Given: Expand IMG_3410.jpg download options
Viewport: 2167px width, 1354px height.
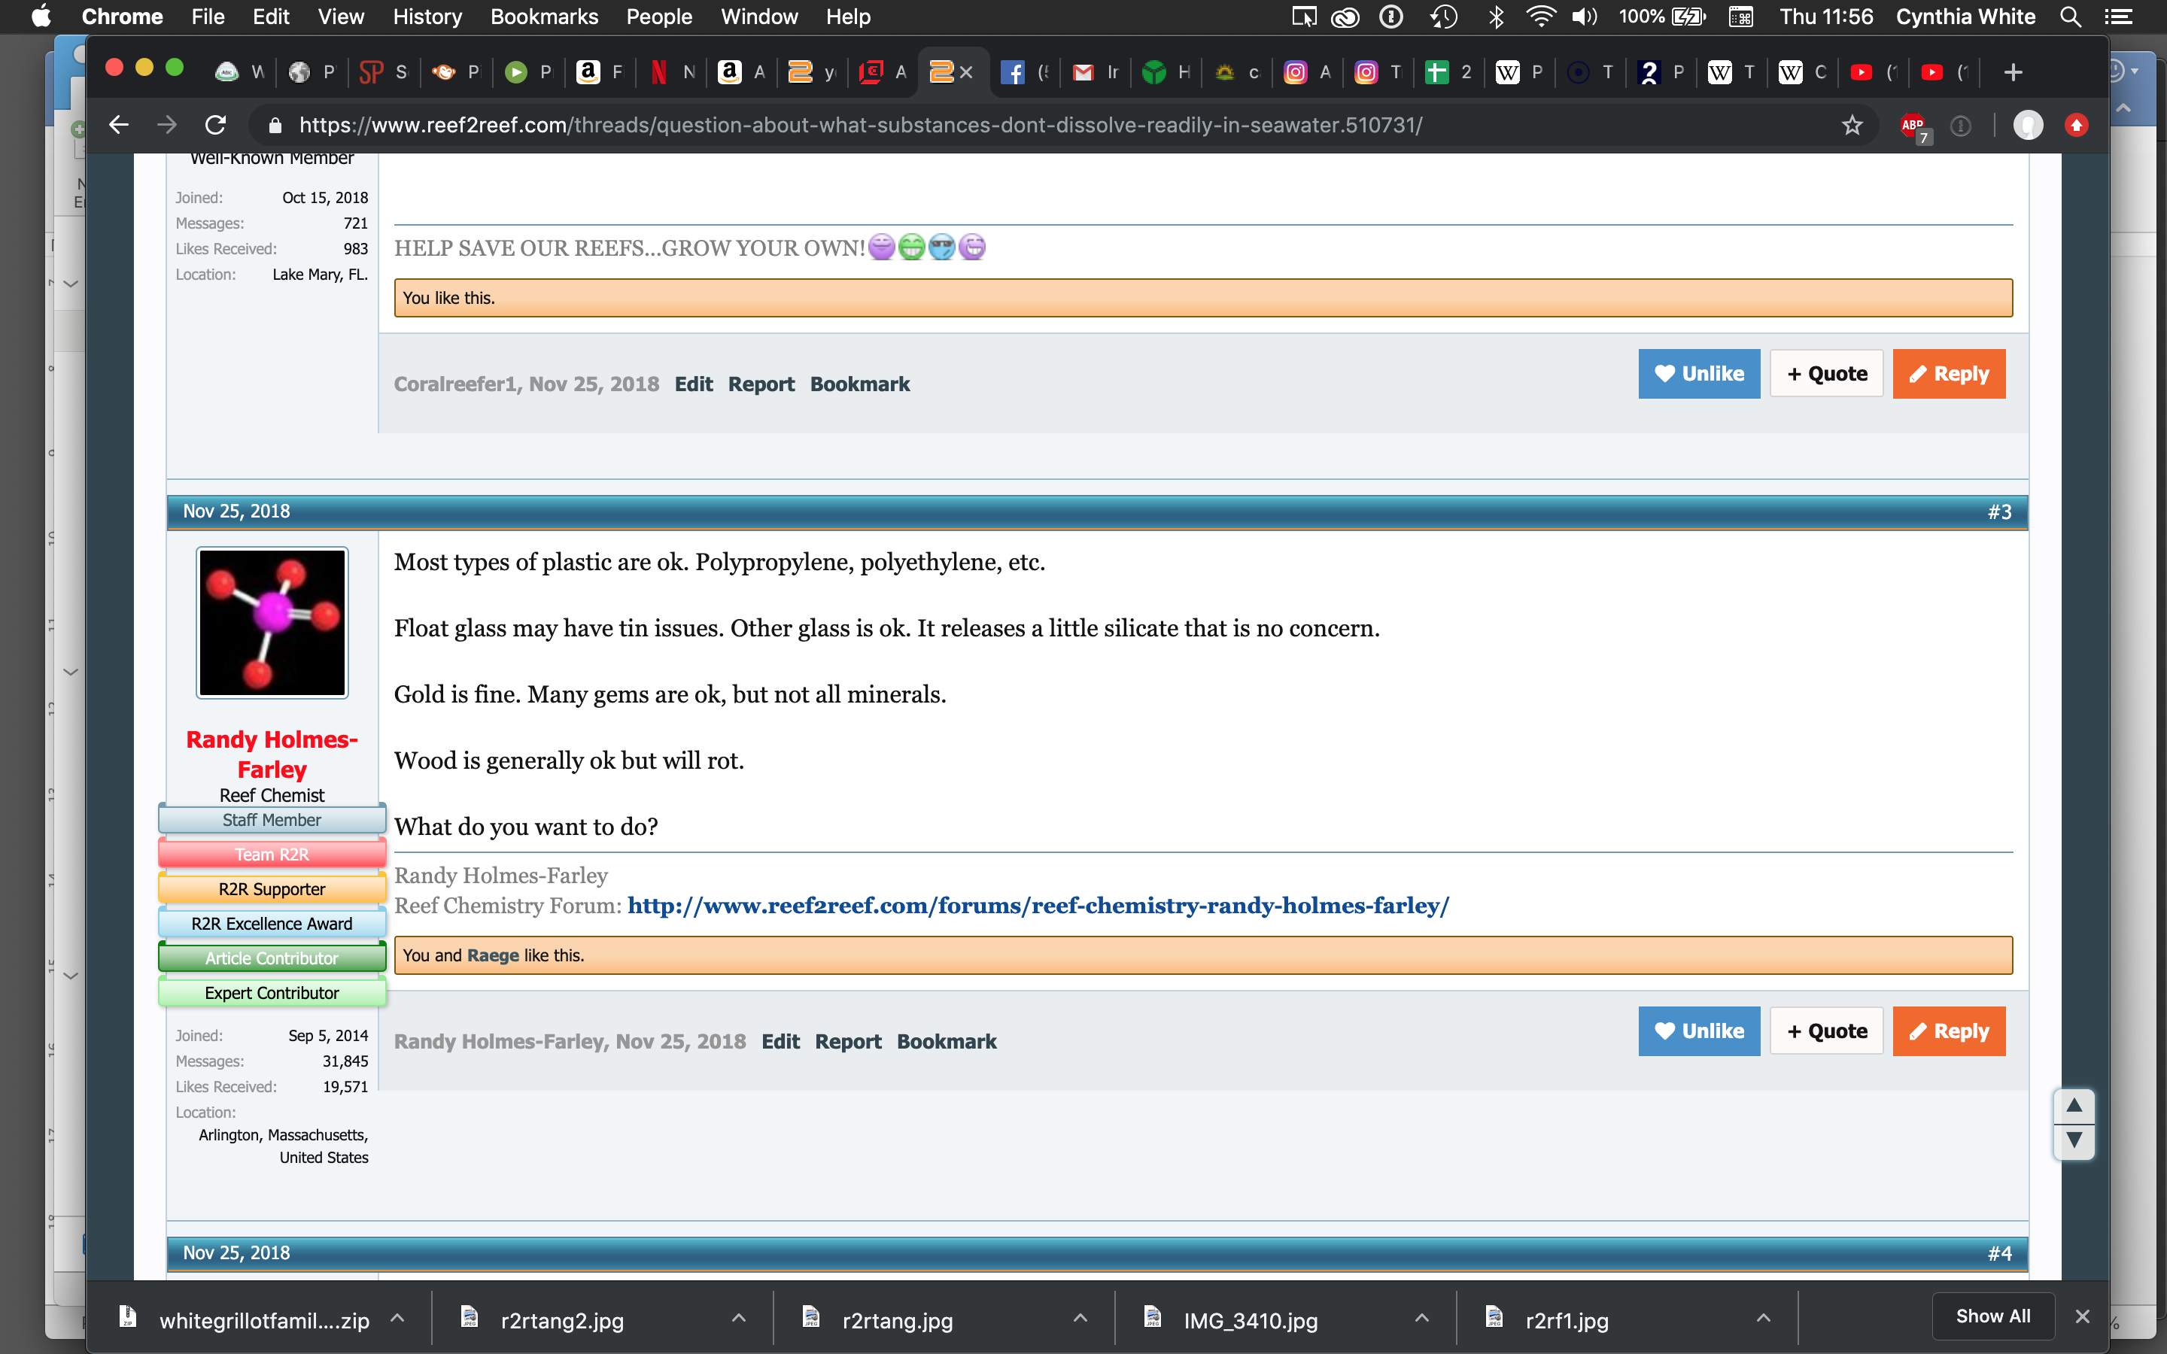Looking at the screenshot, I should click(1422, 1318).
